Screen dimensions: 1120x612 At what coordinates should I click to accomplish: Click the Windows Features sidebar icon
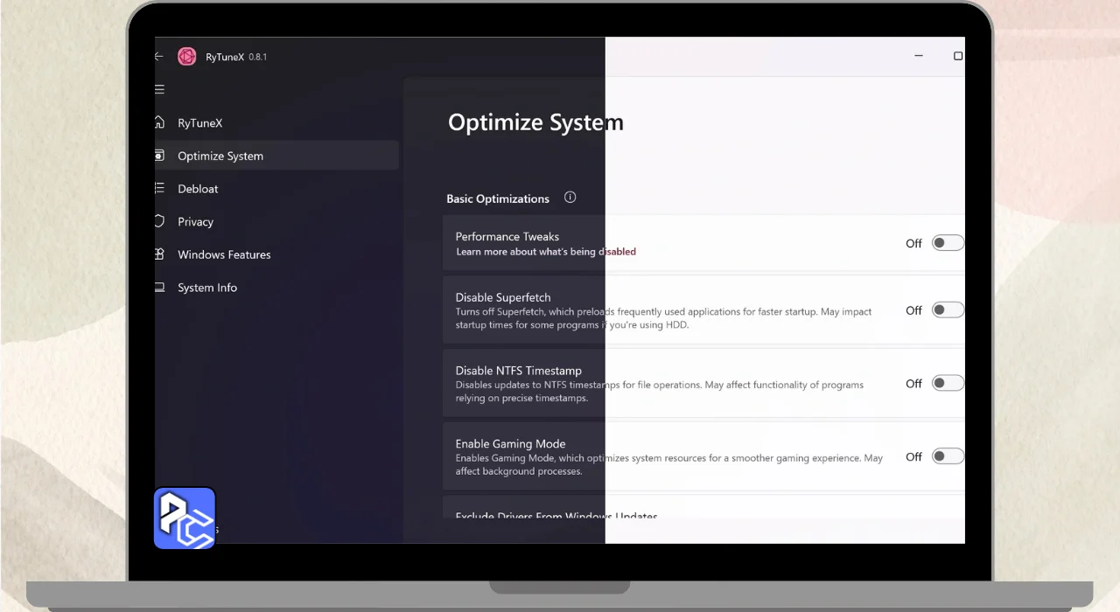click(159, 254)
